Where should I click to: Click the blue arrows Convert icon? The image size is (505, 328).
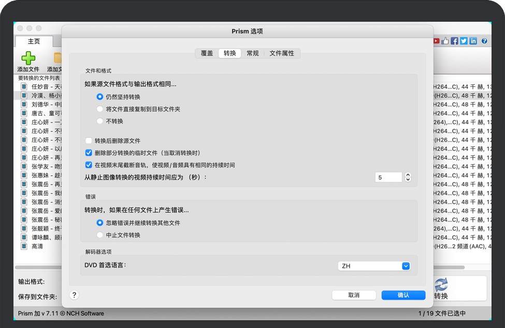441,285
